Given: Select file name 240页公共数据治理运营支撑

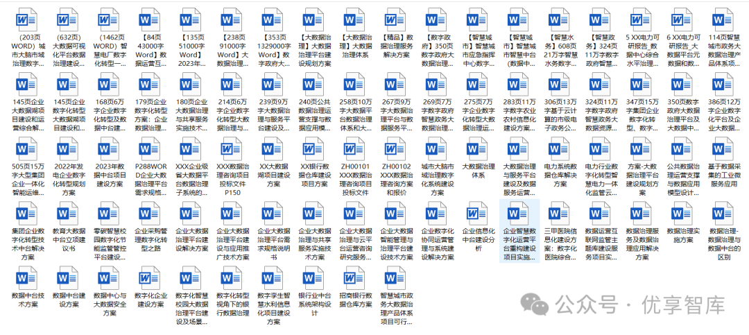Looking at the screenshot, I should [x=313, y=115].
